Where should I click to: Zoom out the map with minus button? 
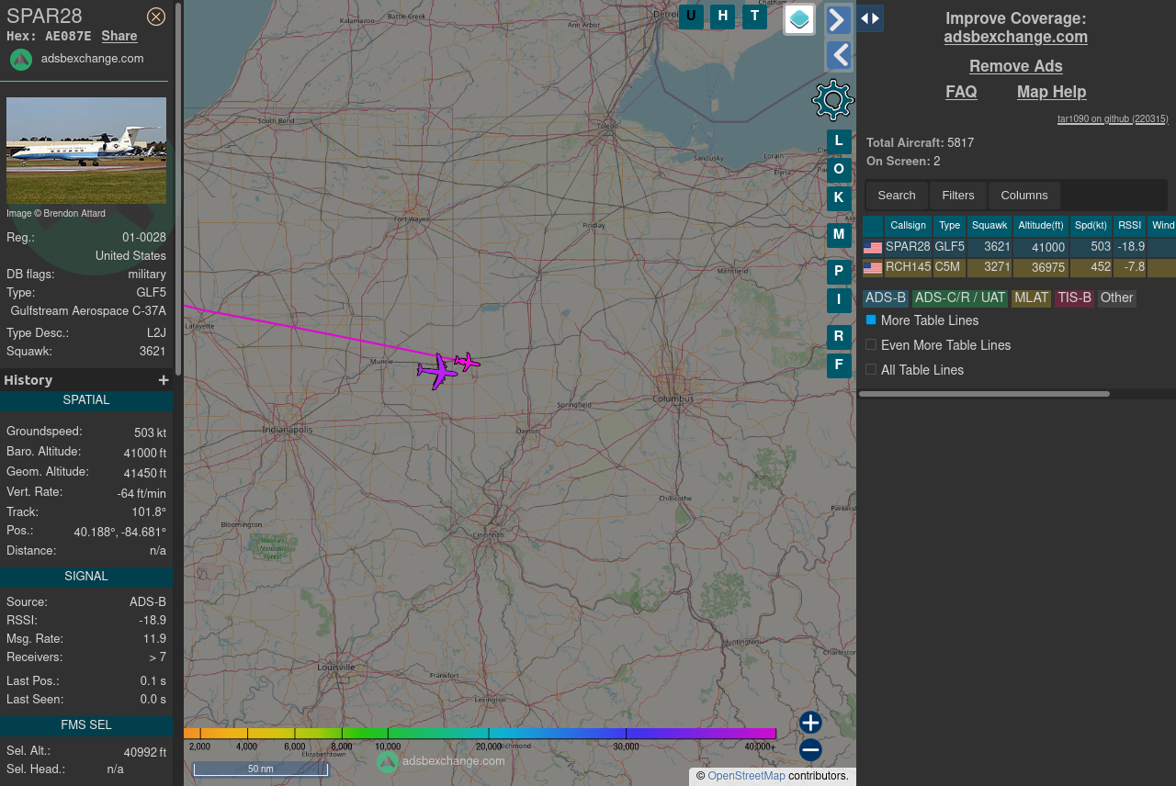pos(810,750)
